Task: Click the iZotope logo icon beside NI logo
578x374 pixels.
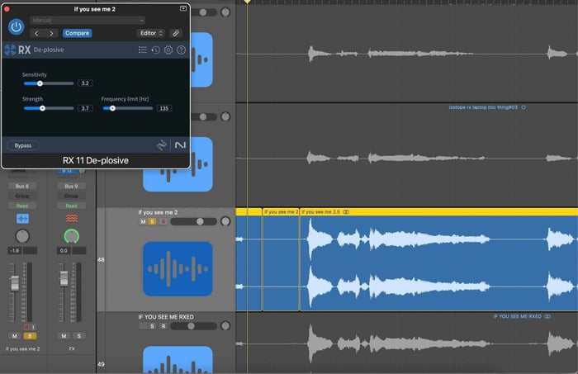Action: (162, 145)
